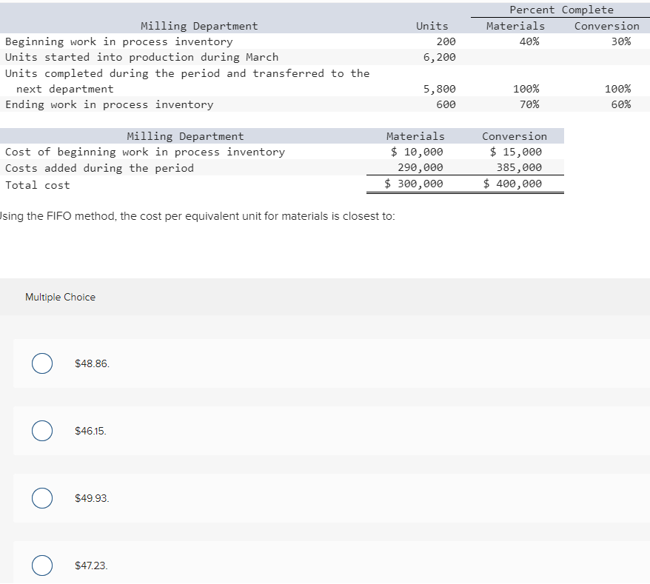Click the Materials column header
Image resolution: width=650 pixels, height=584 pixels.
click(x=516, y=25)
